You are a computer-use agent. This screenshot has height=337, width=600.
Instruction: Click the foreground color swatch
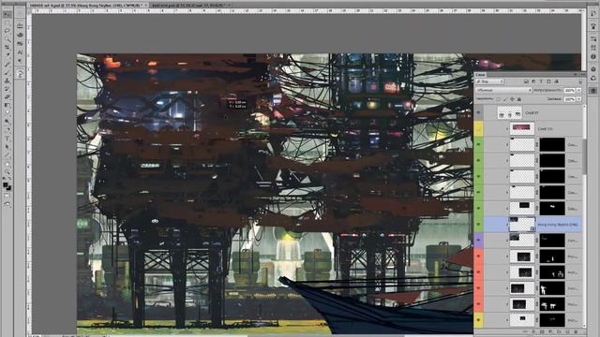pyautogui.click(x=6, y=185)
